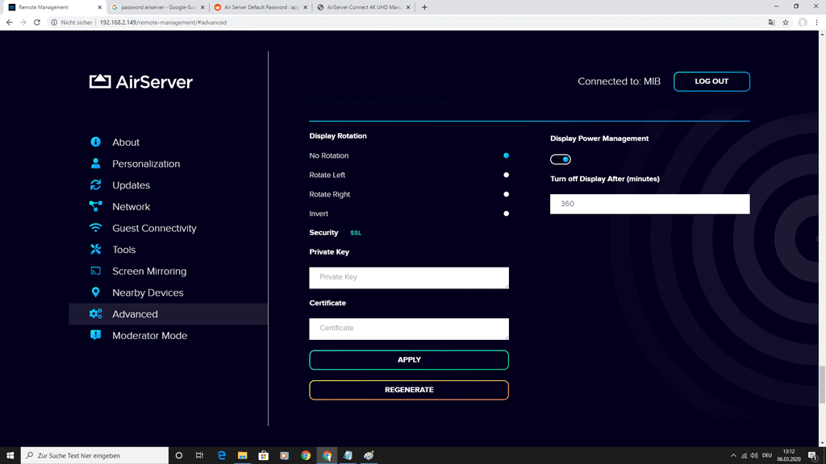
Task: Click the Updates refresh icon
Action: click(x=95, y=185)
